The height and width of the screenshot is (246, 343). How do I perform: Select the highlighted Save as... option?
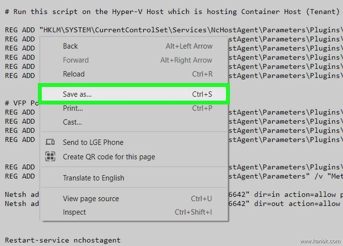pos(77,94)
